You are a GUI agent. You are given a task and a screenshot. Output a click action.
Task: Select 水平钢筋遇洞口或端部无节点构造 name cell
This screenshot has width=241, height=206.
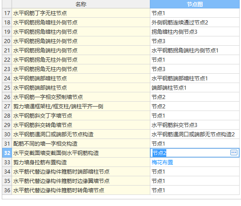81,135
